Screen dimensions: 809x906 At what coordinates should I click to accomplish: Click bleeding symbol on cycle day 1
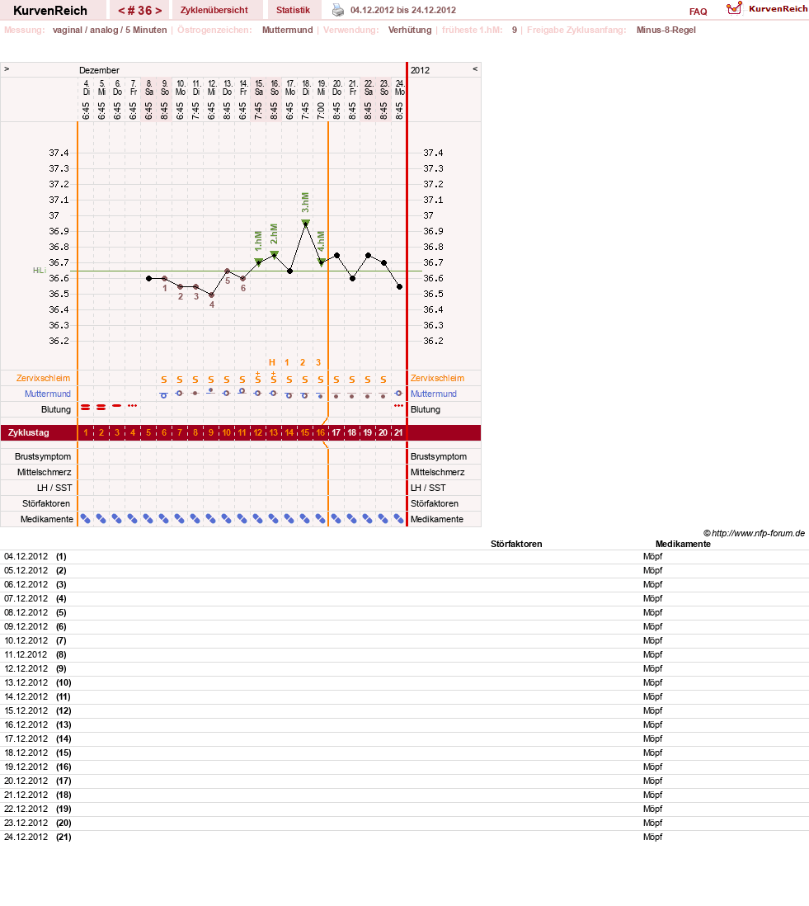tap(86, 408)
